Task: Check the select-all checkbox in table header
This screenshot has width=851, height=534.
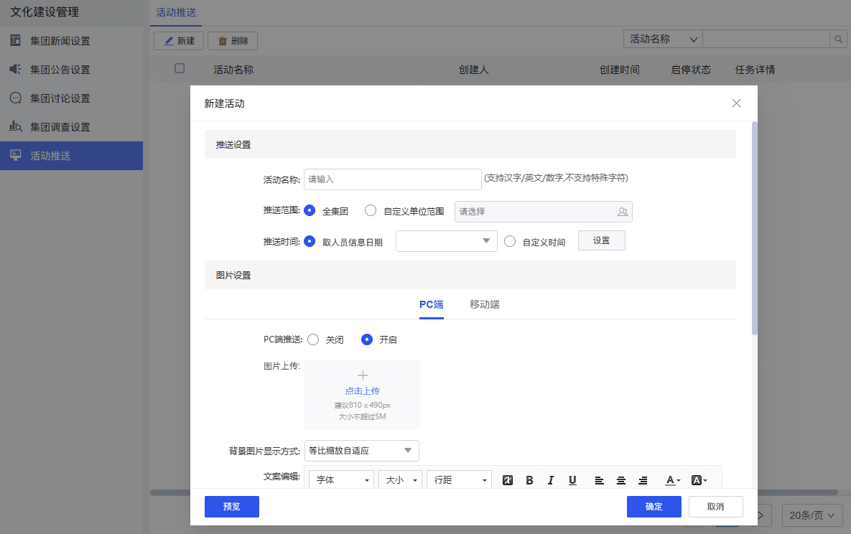Action: pyautogui.click(x=179, y=68)
